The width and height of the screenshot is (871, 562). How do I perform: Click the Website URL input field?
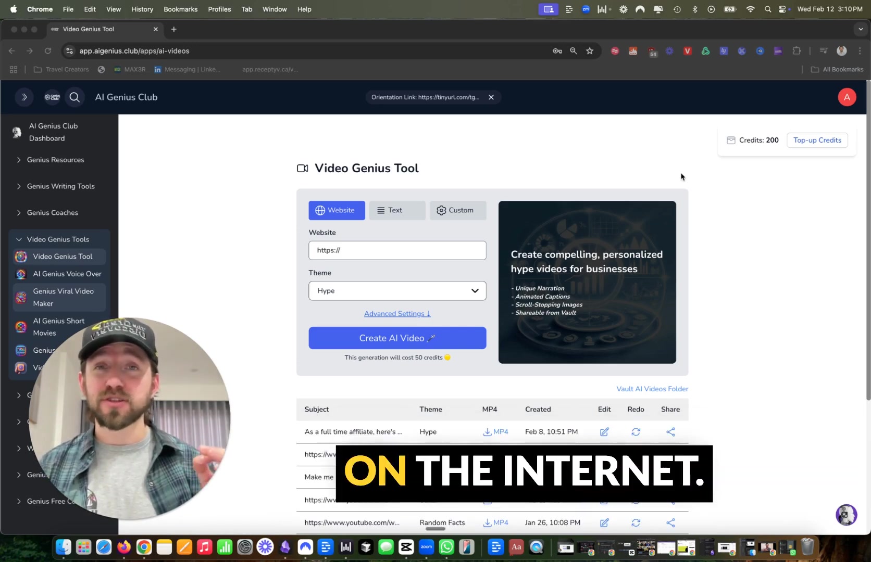click(397, 250)
